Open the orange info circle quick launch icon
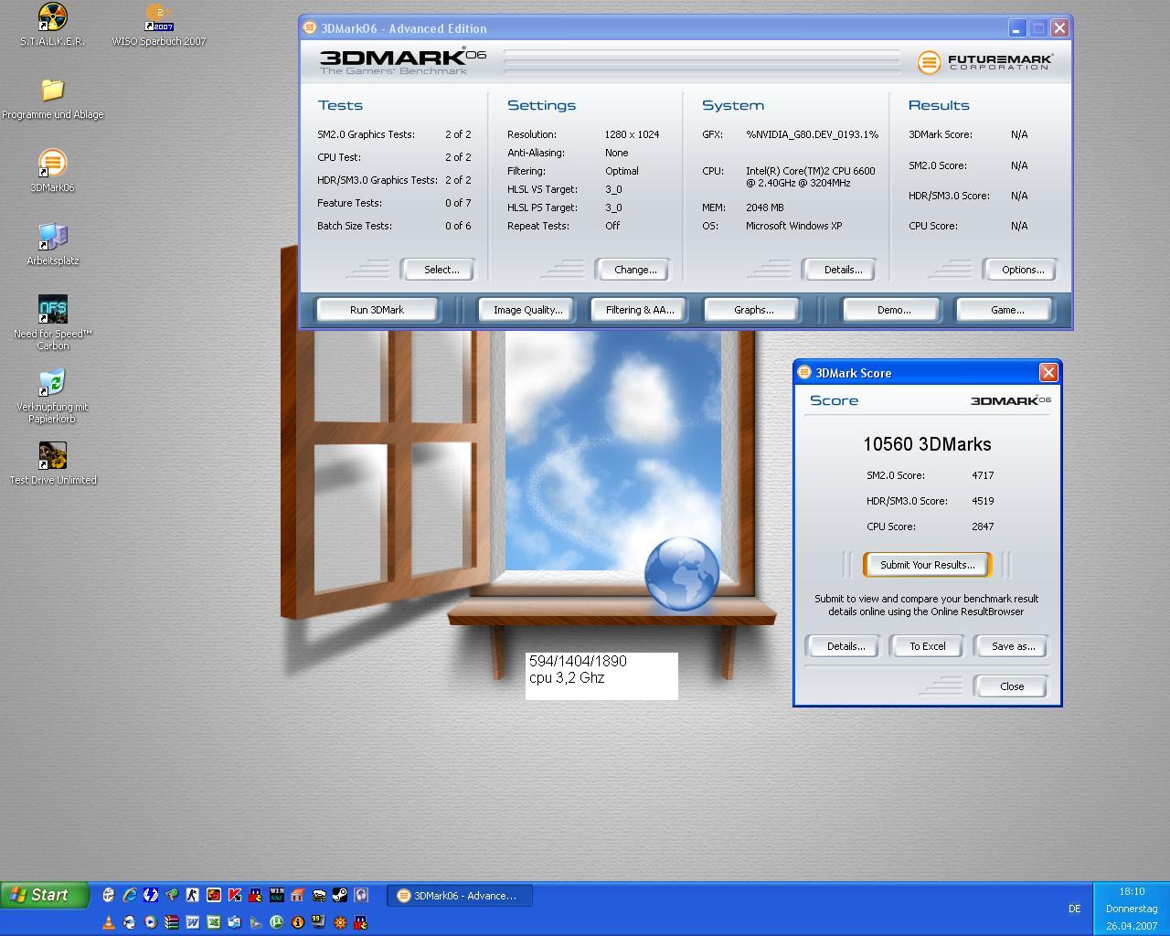Screen dimensions: 1170x936 point(298,922)
